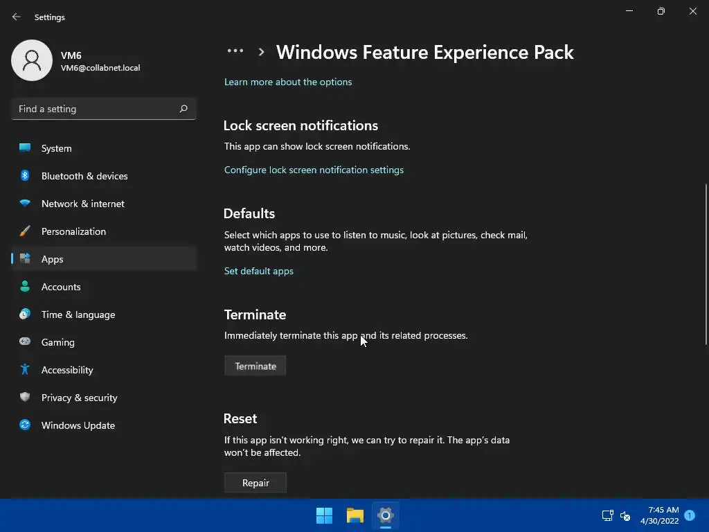
Task: Click the Gaming controller icon
Action: click(25, 342)
